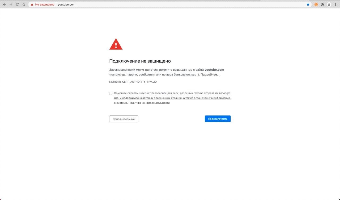The width and height of the screenshot is (340, 200).
Task: Click the bold youtube.com text in warning
Action: [x=214, y=70]
